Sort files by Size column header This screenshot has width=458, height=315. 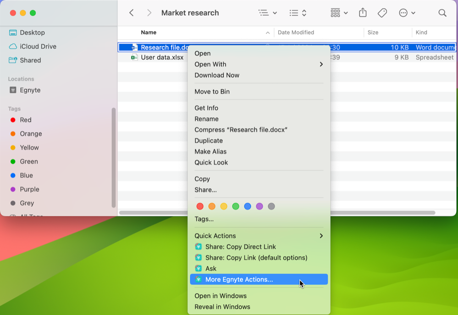373,33
